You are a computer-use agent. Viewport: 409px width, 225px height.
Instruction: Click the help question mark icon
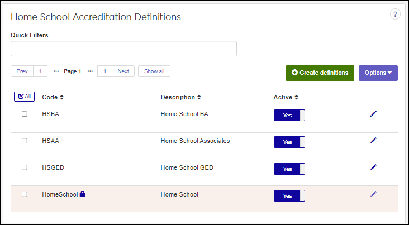click(x=395, y=15)
